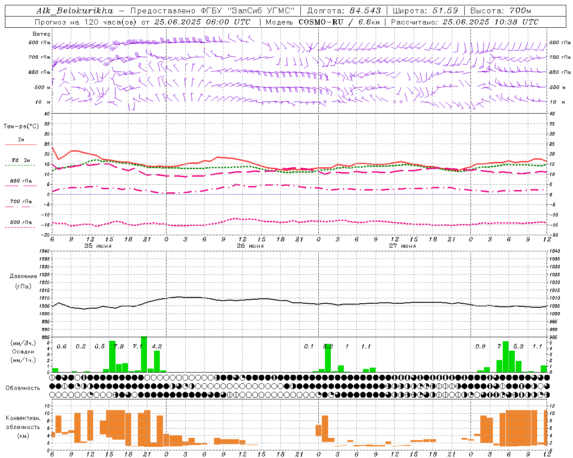The width and height of the screenshot is (573, 458).
Task: Click the 0.2 precipitation total
Action: (x=81, y=346)
